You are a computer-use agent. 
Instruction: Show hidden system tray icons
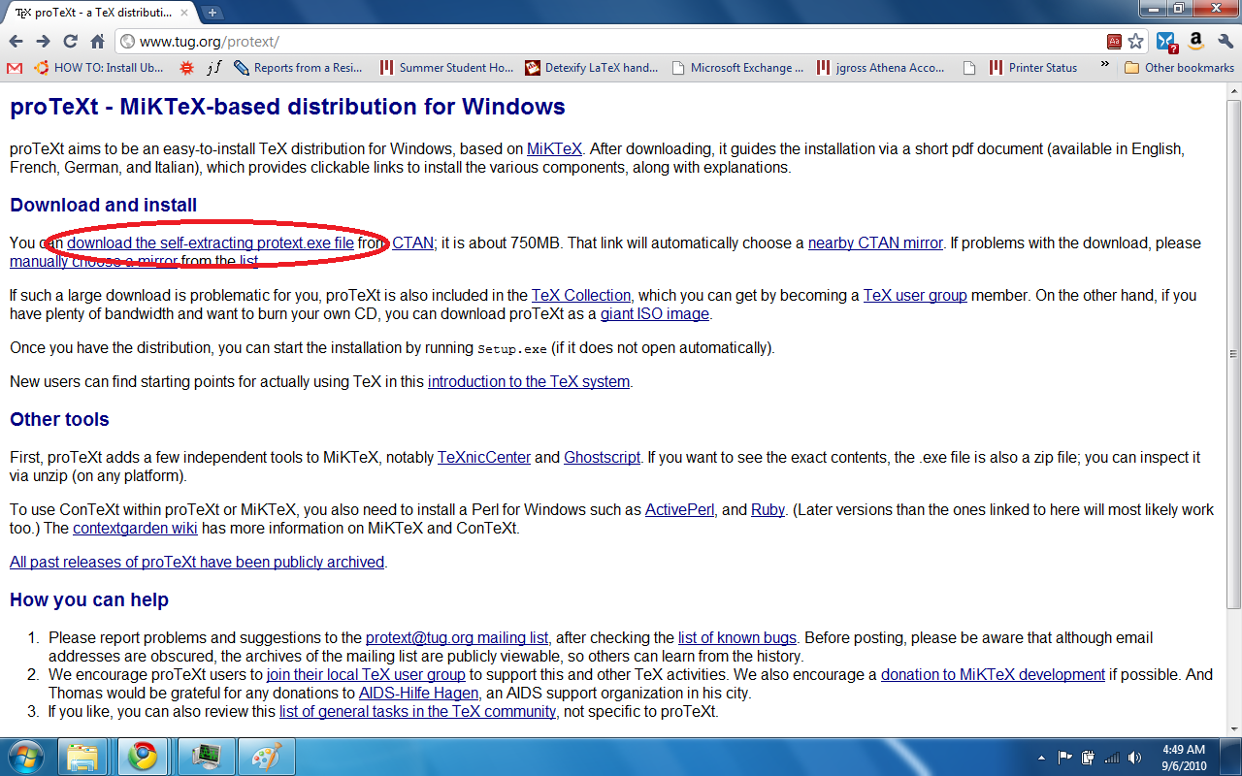coord(1042,758)
